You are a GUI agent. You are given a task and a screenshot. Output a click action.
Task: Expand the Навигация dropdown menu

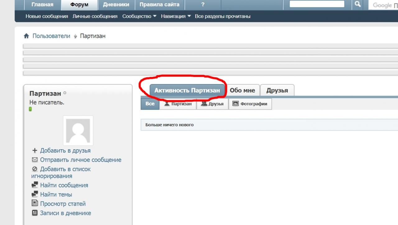click(176, 16)
